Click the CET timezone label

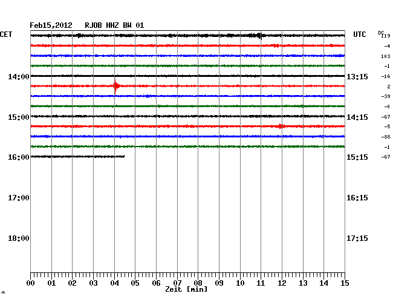click(6, 34)
